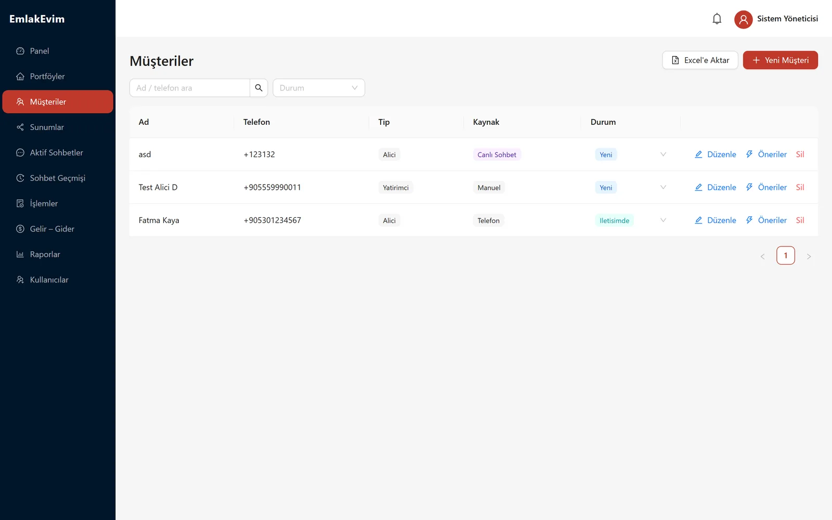Click the Manuel source tag
The width and height of the screenshot is (832, 520).
[489, 188]
